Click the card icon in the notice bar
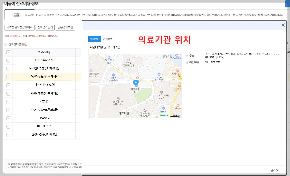290x176 pixels. 16,15
